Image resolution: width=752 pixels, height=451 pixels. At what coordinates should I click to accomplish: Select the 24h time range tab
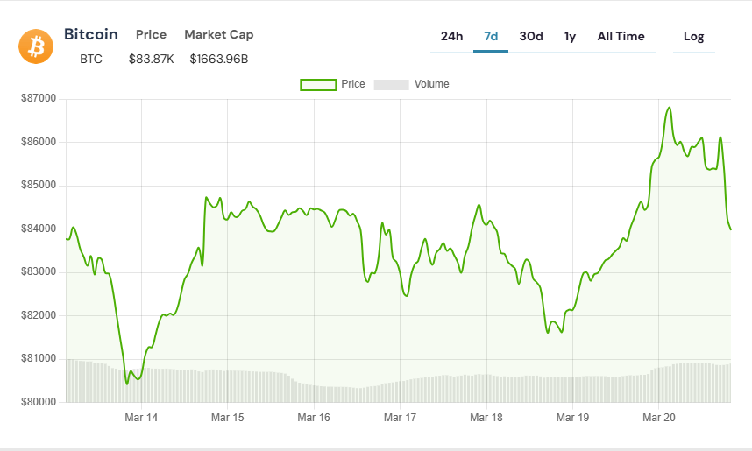[451, 37]
